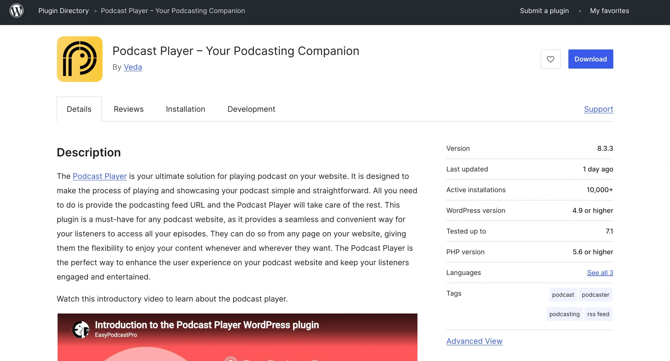
Task: Open My favorites page
Action: coord(610,11)
